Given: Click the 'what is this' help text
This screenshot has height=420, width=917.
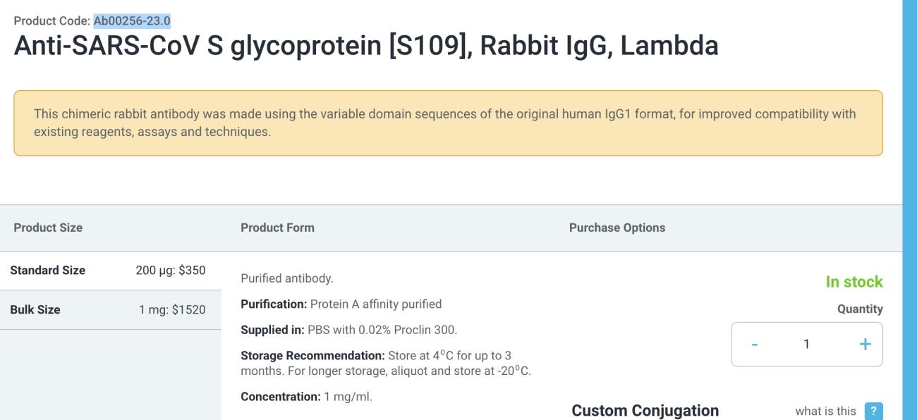Looking at the screenshot, I should (x=825, y=412).
